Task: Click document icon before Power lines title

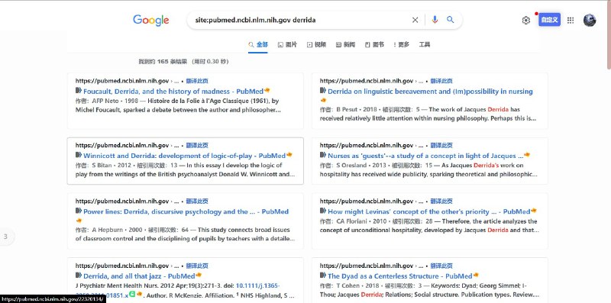Action: click(x=79, y=211)
